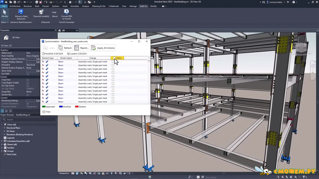Click the Report icon in Synchronisation dialog
The width and height of the screenshot is (319, 179).
point(77,48)
